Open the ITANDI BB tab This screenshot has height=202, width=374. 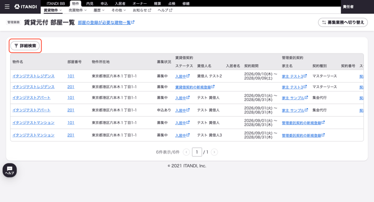[56, 3]
